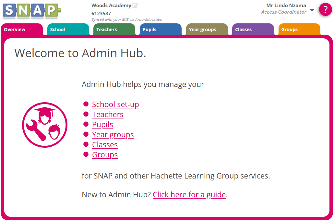Click the Year groups list link

113,135
